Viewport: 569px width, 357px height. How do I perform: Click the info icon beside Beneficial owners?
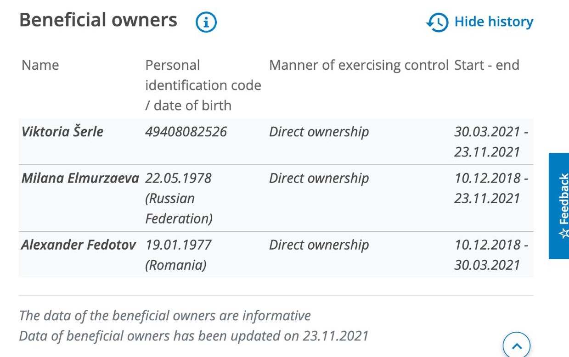pyautogui.click(x=206, y=22)
